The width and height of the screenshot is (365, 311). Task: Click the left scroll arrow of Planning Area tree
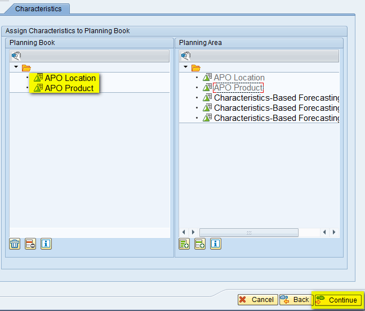(x=184, y=232)
